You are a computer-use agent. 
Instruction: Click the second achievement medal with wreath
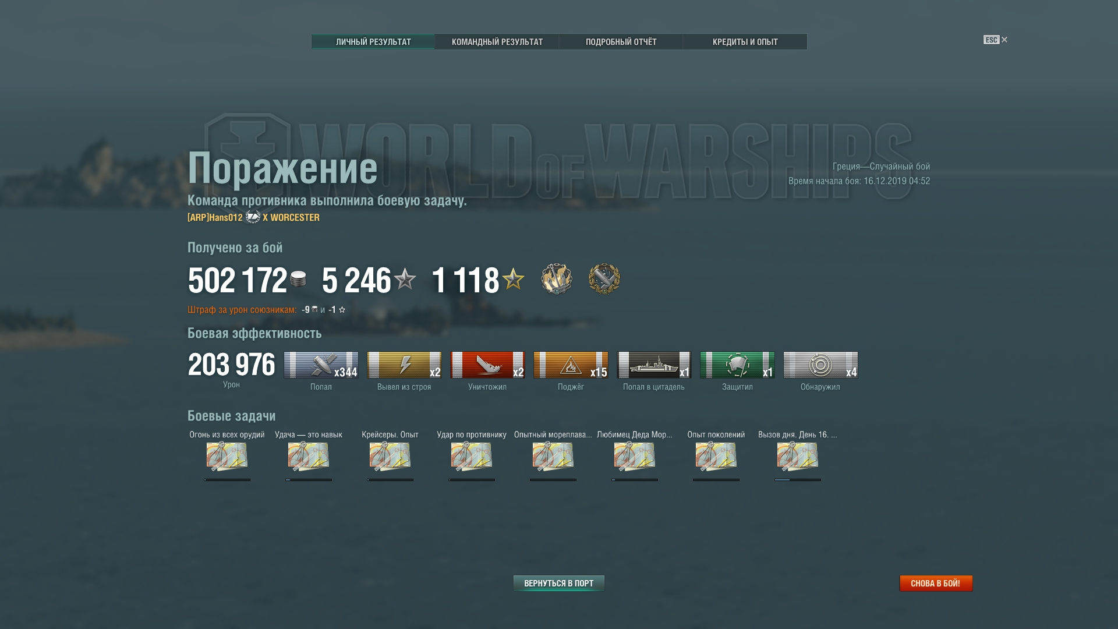604,279
